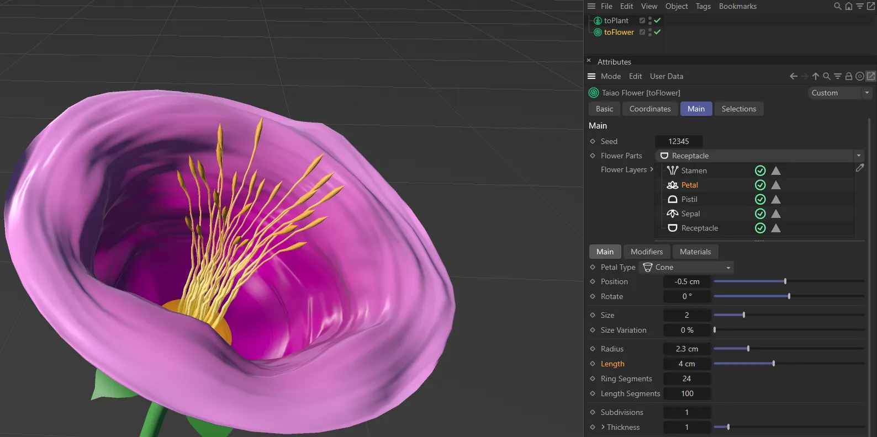
Task: Click the Taiao Flower object icon
Action: click(x=594, y=93)
